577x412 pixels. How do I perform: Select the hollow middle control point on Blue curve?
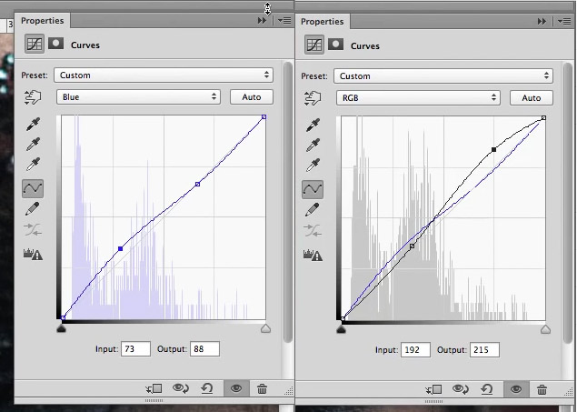(197, 184)
